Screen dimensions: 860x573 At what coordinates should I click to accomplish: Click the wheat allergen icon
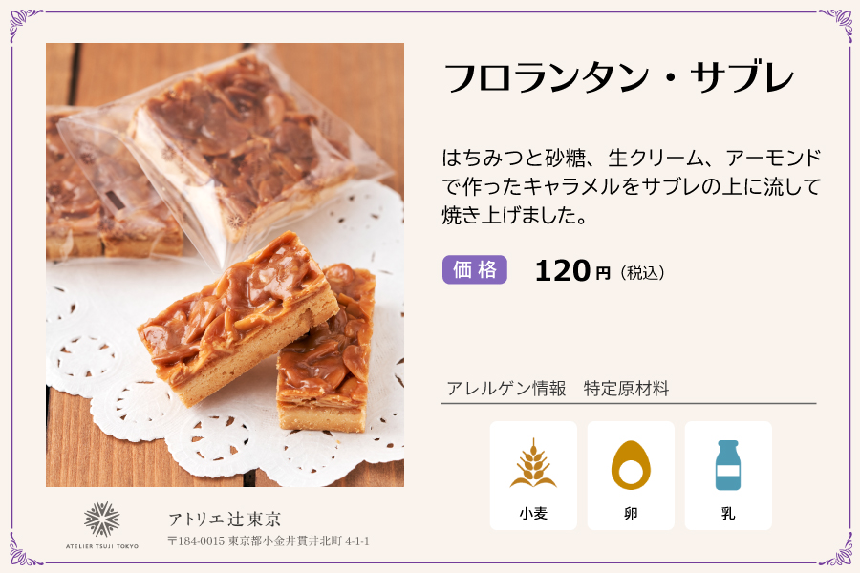(533, 464)
